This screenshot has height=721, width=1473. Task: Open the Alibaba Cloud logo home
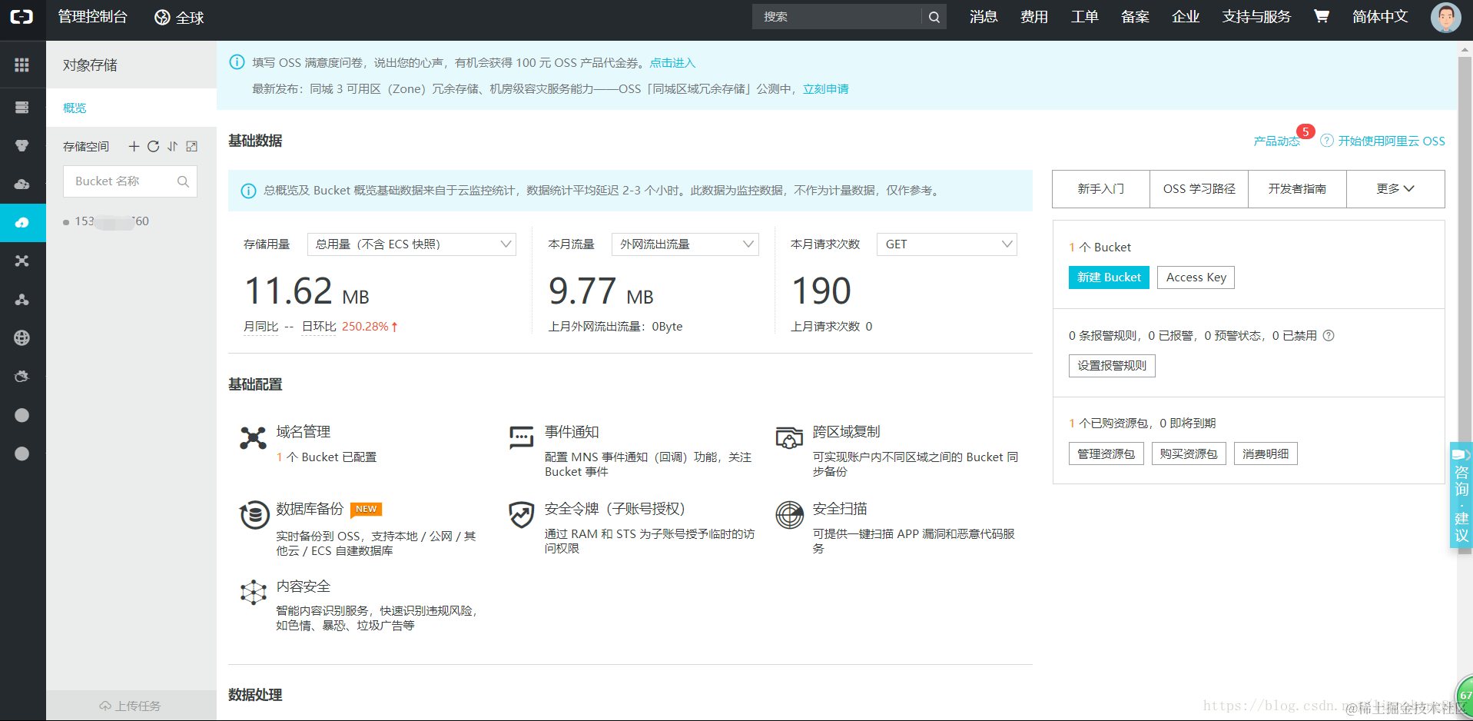coord(22,17)
